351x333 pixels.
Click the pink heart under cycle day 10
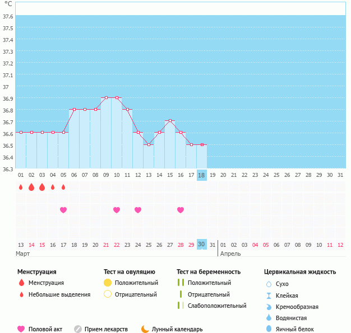tap(117, 210)
